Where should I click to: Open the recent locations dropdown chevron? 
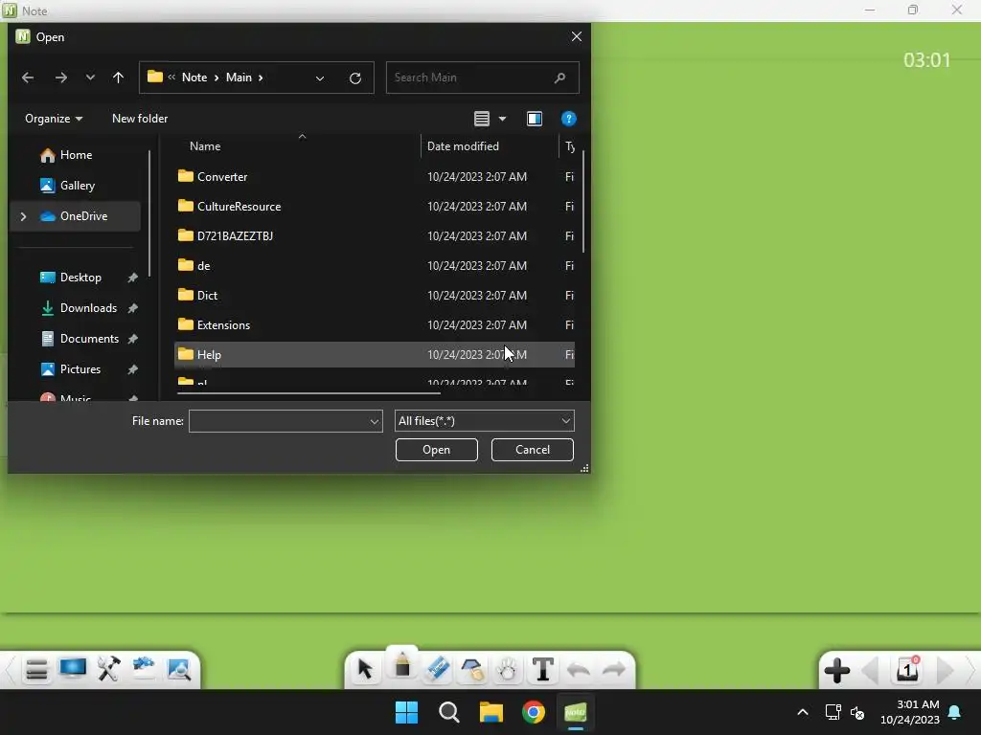(x=90, y=78)
